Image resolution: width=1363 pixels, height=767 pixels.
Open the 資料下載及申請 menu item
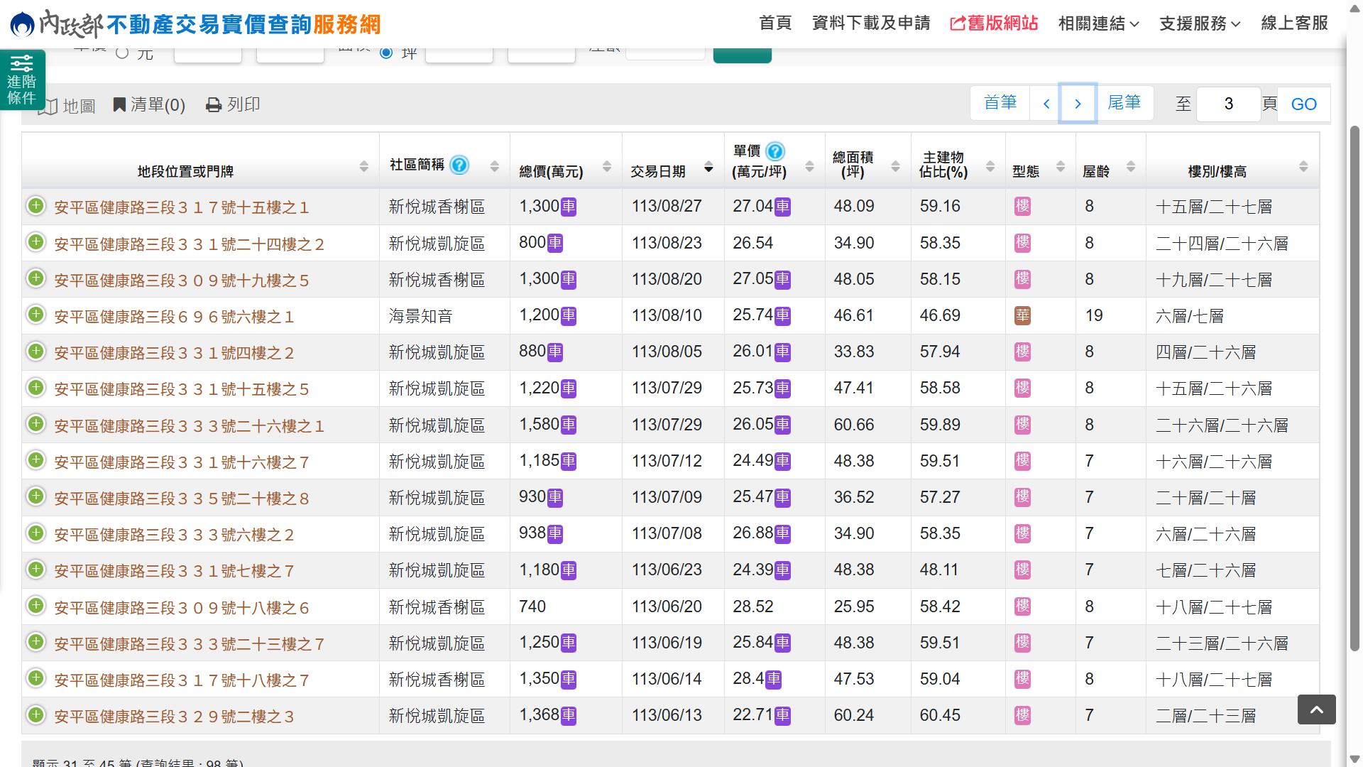[870, 23]
